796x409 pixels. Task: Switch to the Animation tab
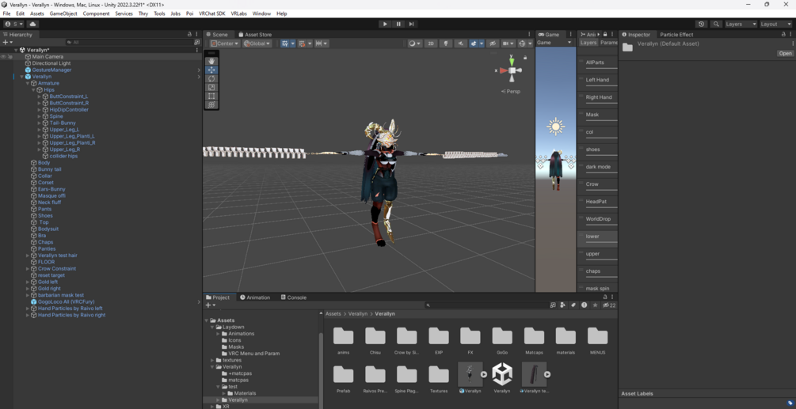254,297
